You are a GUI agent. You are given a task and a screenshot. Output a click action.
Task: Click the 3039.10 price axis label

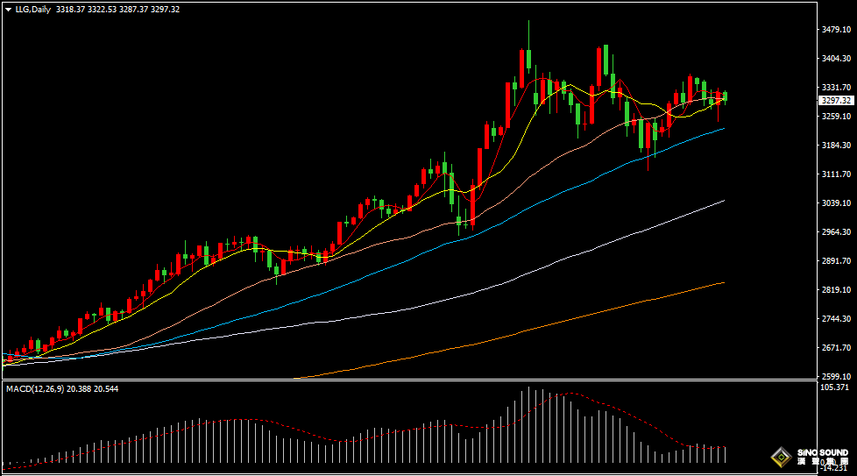point(836,202)
